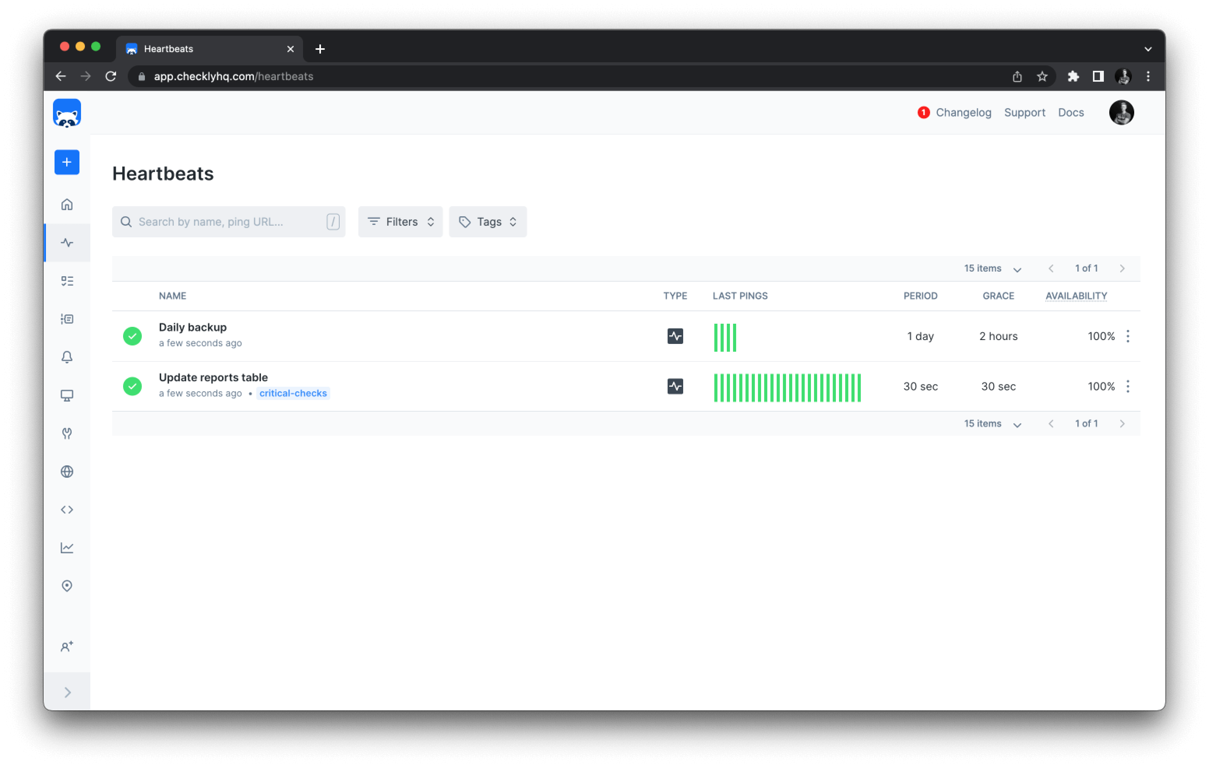Open the Home dashboard sidebar icon
This screenshot has width=1209, height=768.
pyautogui.click(x=67, y=205)
